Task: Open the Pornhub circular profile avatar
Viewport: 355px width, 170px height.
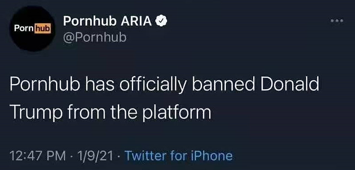Action: [32, 29]
